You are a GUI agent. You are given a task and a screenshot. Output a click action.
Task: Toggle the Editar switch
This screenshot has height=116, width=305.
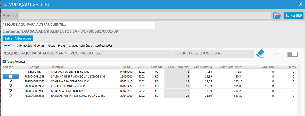[x=293, y=54]
